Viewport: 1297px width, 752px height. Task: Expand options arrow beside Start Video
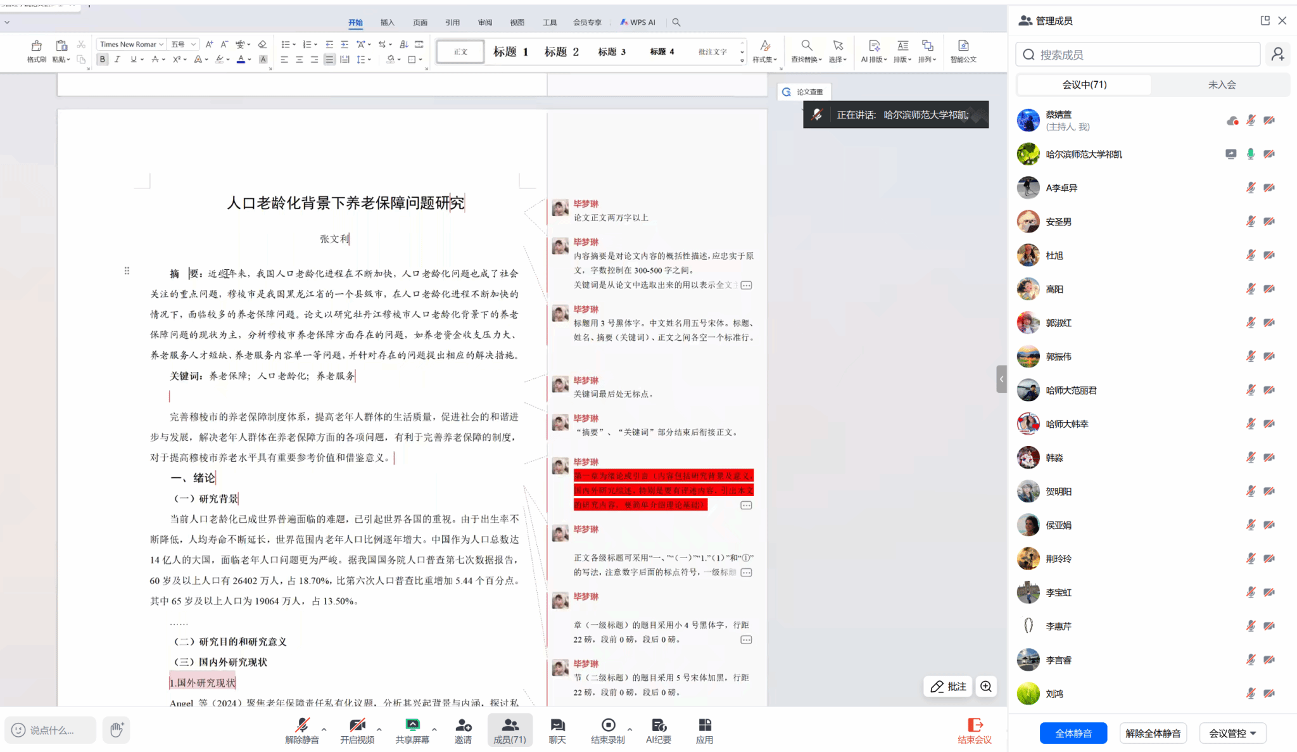[379, 729]
